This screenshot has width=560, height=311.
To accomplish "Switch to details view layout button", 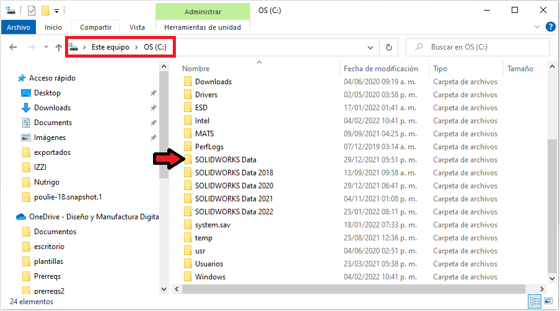I will pyautogui.click(x=535, y=302).
